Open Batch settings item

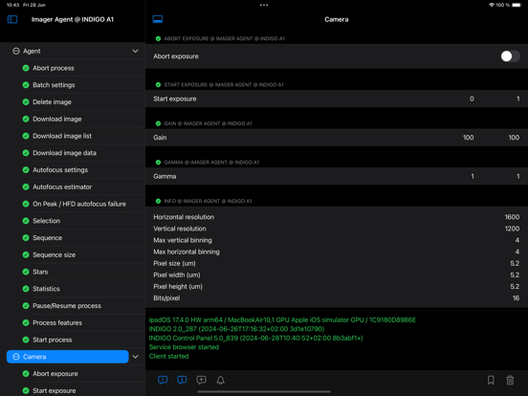(x=54, y=85)
